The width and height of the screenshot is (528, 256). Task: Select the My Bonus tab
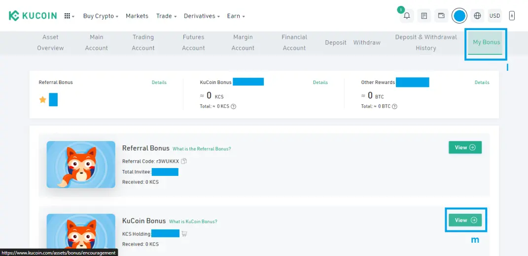coord(486,43)
